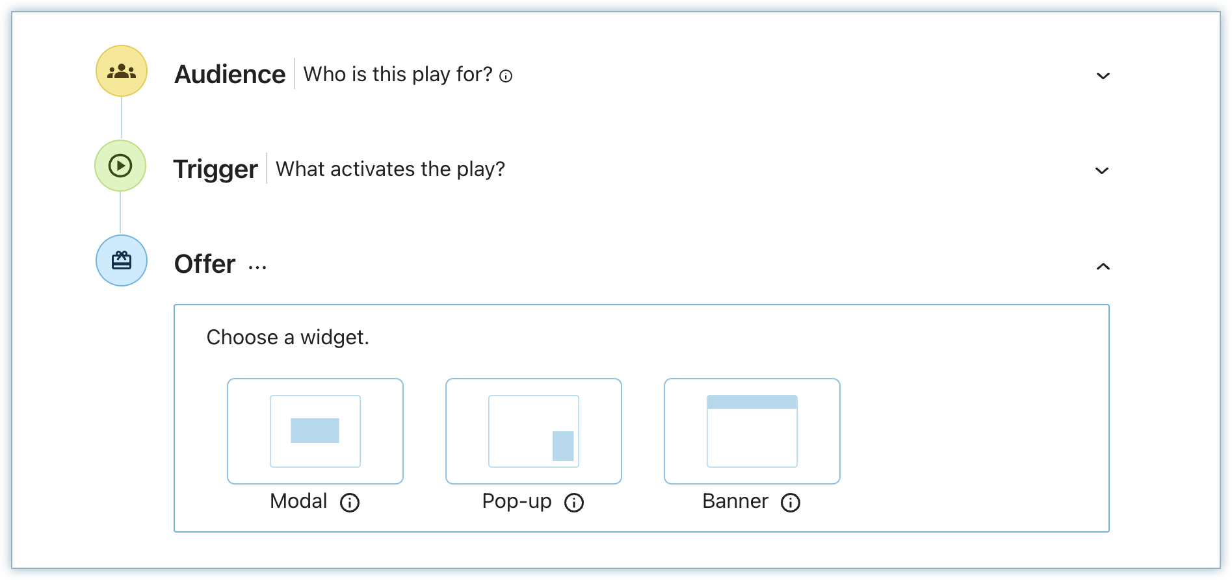Collapse the Offer section chevron

point(1103,266)
